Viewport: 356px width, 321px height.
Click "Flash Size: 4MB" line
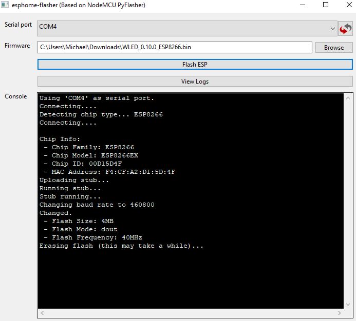click(79, 221)
